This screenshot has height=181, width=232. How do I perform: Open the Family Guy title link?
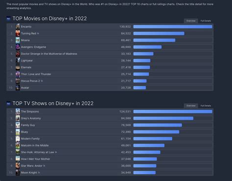coord(28,125)
